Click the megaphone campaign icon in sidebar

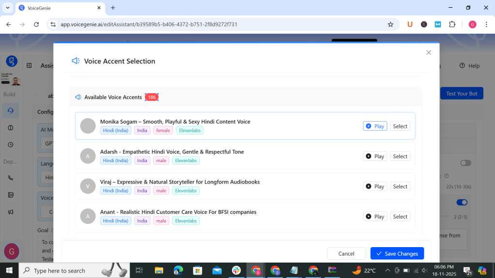[11, 211]
